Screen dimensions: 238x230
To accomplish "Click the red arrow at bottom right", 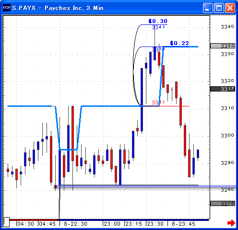I will point(231,223).
